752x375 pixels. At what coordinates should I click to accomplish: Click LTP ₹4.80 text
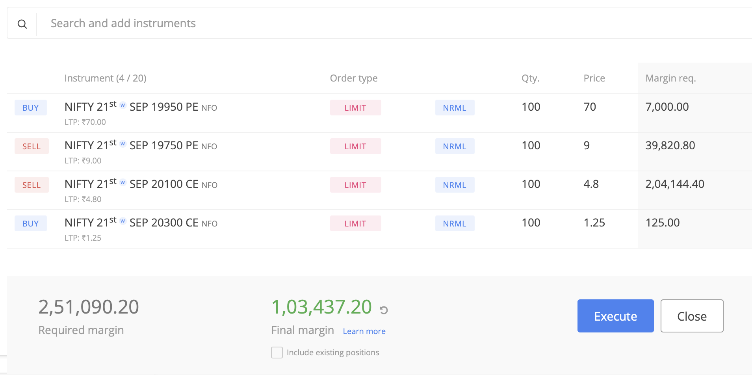83,199
